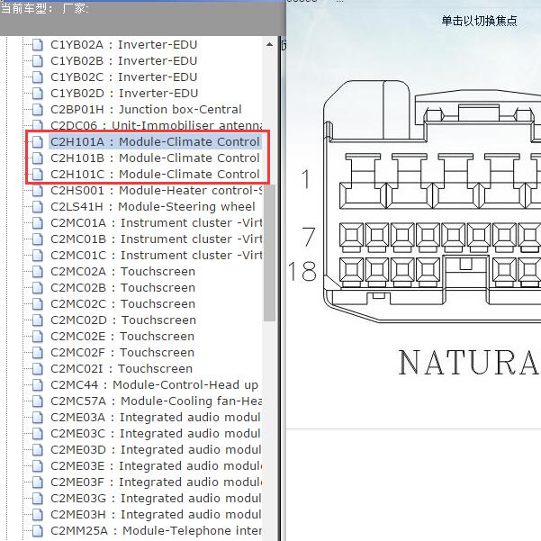This screenshot has width=541, height=541.
Task: Click document icon beside C2MC44 entry
Action: click(x=37, y=385)
